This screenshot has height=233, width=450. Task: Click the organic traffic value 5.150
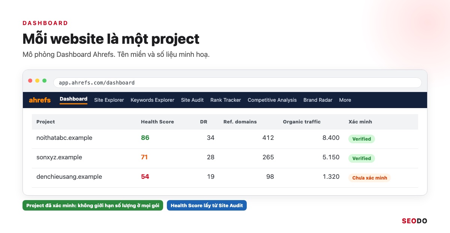tap(331, 157)
